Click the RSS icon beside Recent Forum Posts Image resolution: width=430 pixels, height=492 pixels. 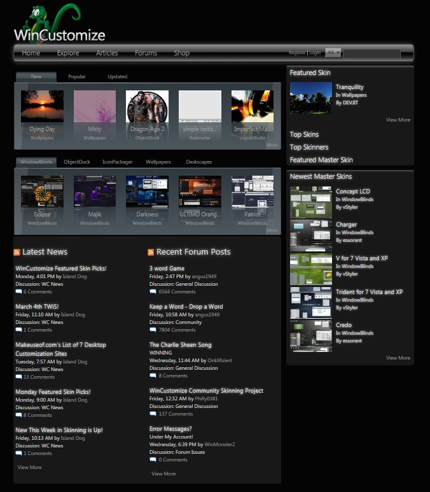(x=151, y=252)
